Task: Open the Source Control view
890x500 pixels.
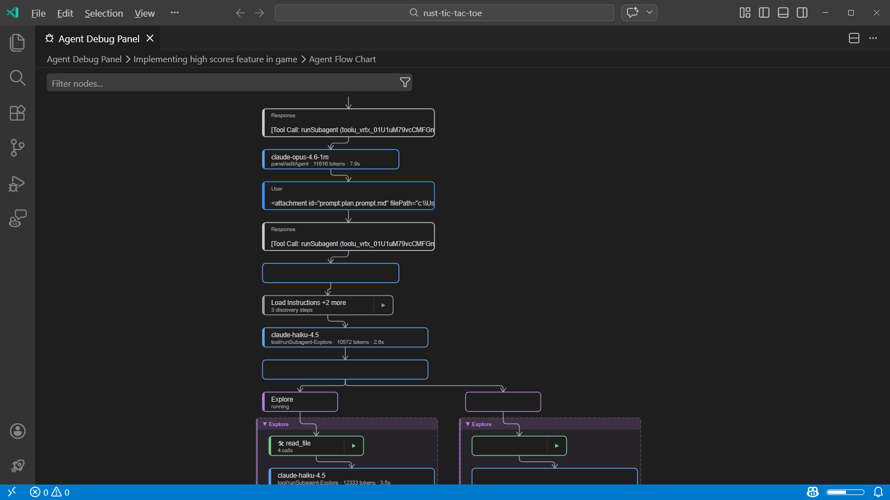Action: (17, 148)
